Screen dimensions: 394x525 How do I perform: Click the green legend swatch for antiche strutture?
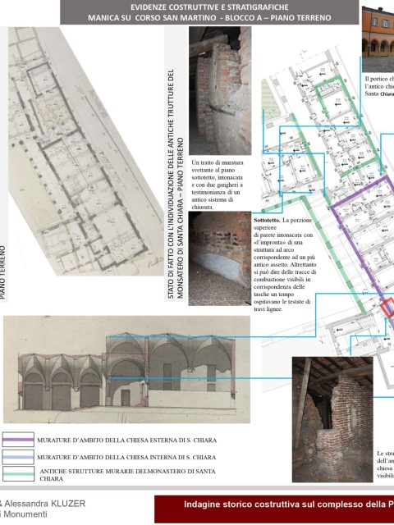click(x=18, y=474)
